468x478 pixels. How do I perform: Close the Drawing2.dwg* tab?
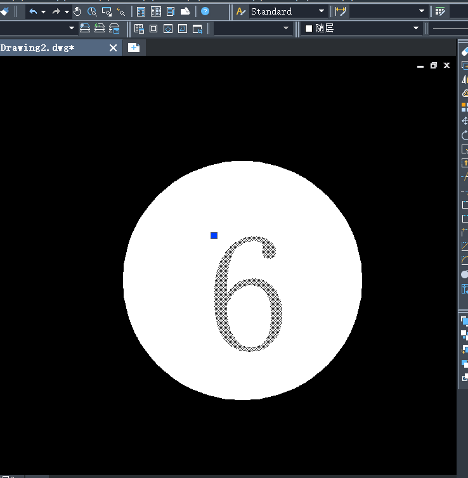coord(113,48)
